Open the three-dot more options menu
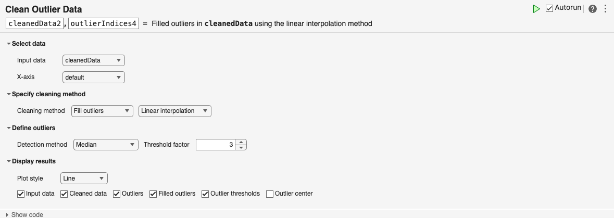 tap(605, 9)
